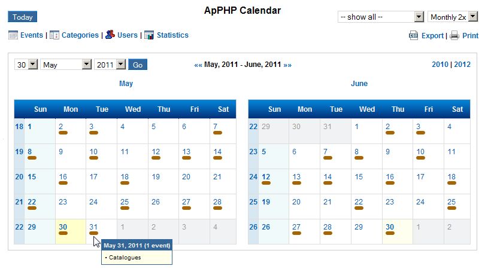The width and height of the screenshot is (488, 269).
Task: Click the Events calendar icon
Action: [x=13, y=35]
